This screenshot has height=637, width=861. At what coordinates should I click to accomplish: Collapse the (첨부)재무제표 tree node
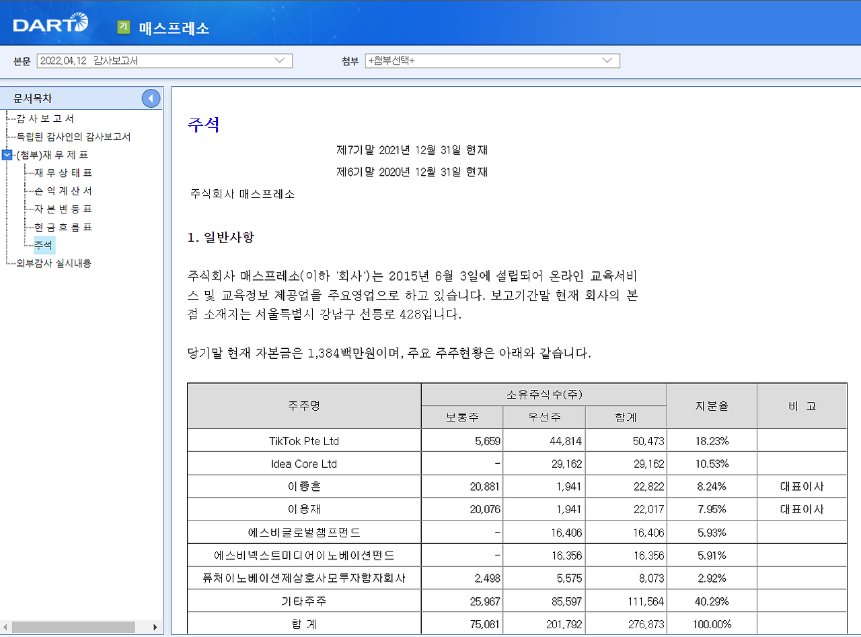(7, 155)
